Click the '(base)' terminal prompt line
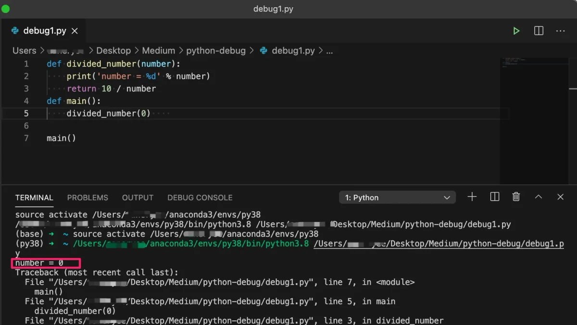The width and height of the screenshot is (577, 325). (x=167, y=234)
